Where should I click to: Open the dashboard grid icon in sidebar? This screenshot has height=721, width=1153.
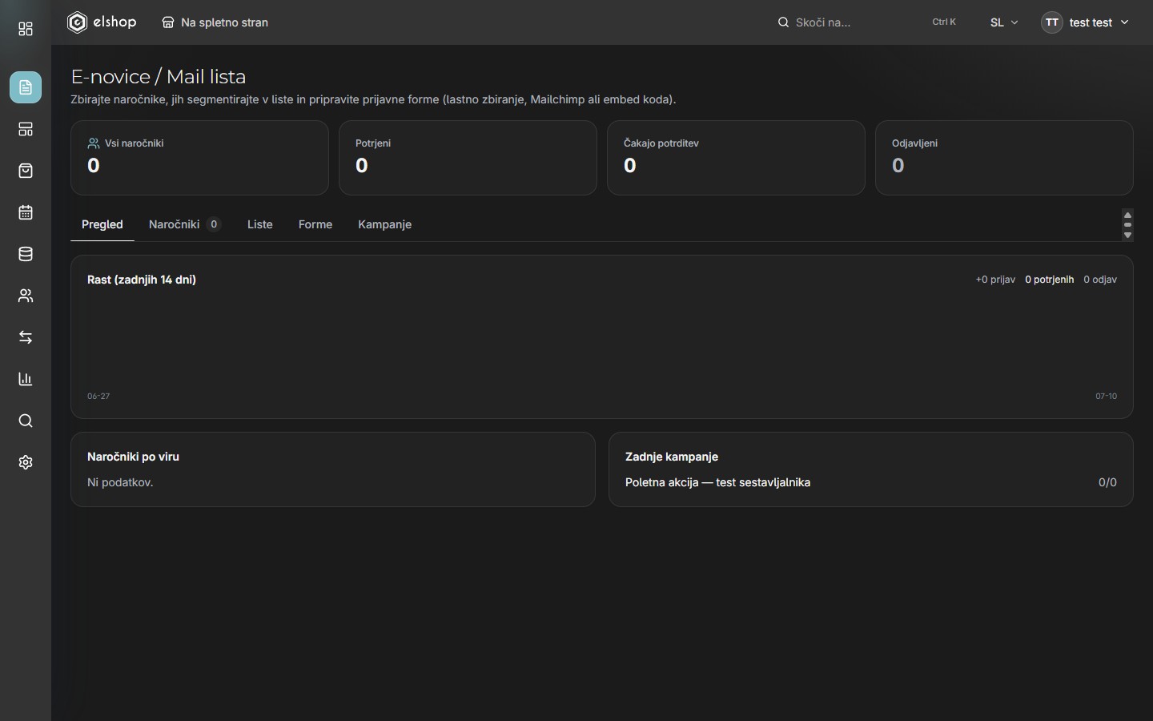click(26, 30)
